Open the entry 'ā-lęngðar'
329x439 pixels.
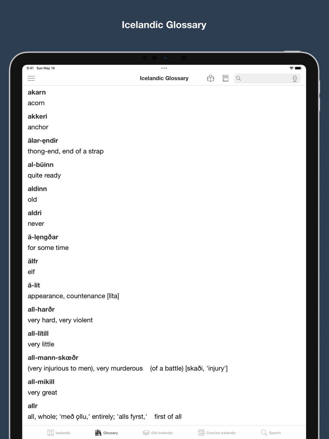tap(43, 237)
